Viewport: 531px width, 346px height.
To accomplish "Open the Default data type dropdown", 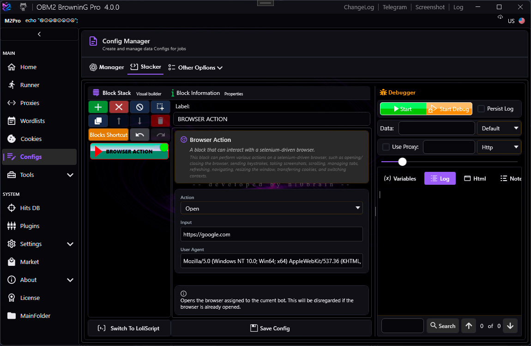I will 499,129.
